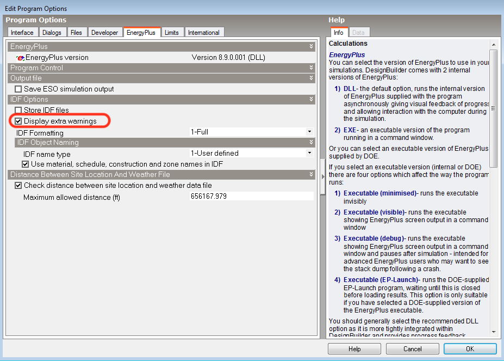Screen dimensions: 504x361
Task: Click OK to confirm options
Action: (x=470, y=349)
